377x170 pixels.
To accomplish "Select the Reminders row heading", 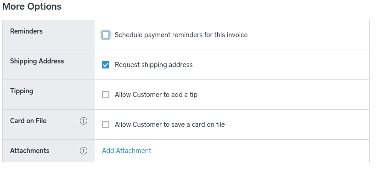I will (x=26, y=31).
